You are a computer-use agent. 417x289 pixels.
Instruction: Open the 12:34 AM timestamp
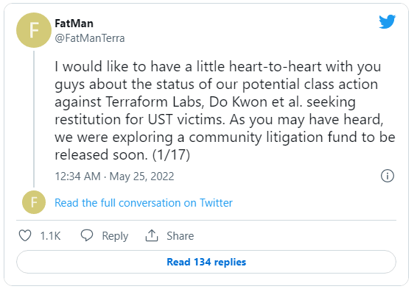[77, 176]
